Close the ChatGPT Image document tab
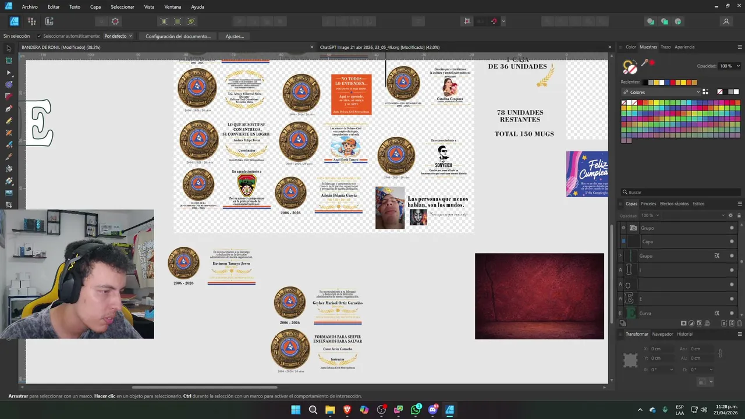745x419 pixels. point(610,47)
